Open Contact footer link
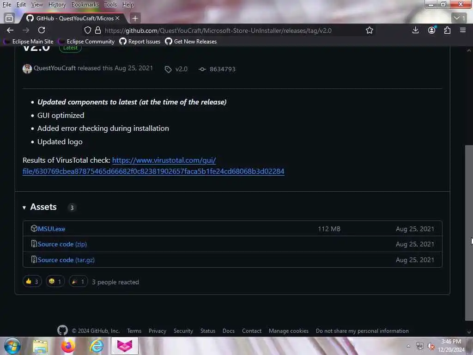 252,331
